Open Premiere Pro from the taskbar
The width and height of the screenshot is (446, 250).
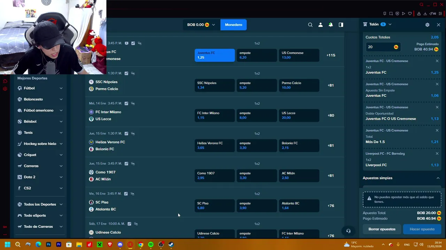point(59,244)
